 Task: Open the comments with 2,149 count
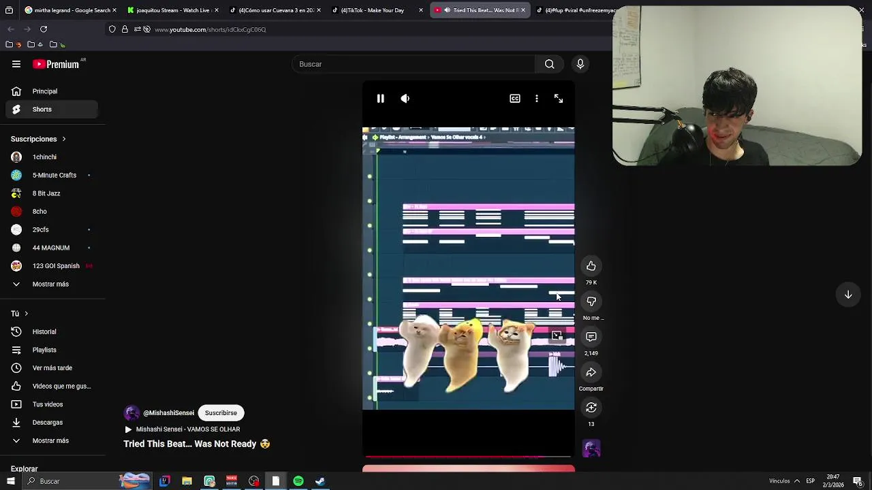point(591,337)
